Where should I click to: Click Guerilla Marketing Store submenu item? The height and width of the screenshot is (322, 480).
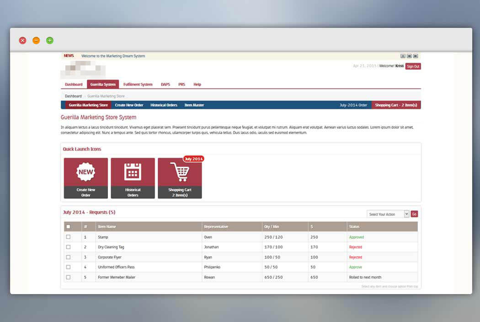pyautogui.click(x=88, y=105)
